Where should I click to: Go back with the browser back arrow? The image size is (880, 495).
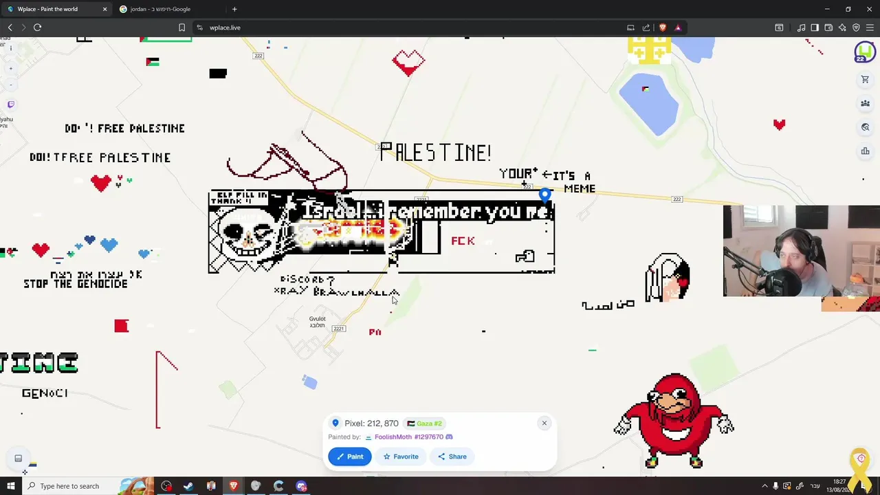point(10,27)
